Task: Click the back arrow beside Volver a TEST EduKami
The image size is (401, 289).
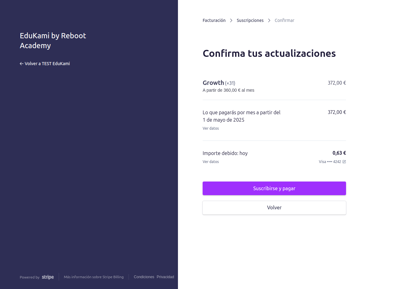Action: click(22, 64)
